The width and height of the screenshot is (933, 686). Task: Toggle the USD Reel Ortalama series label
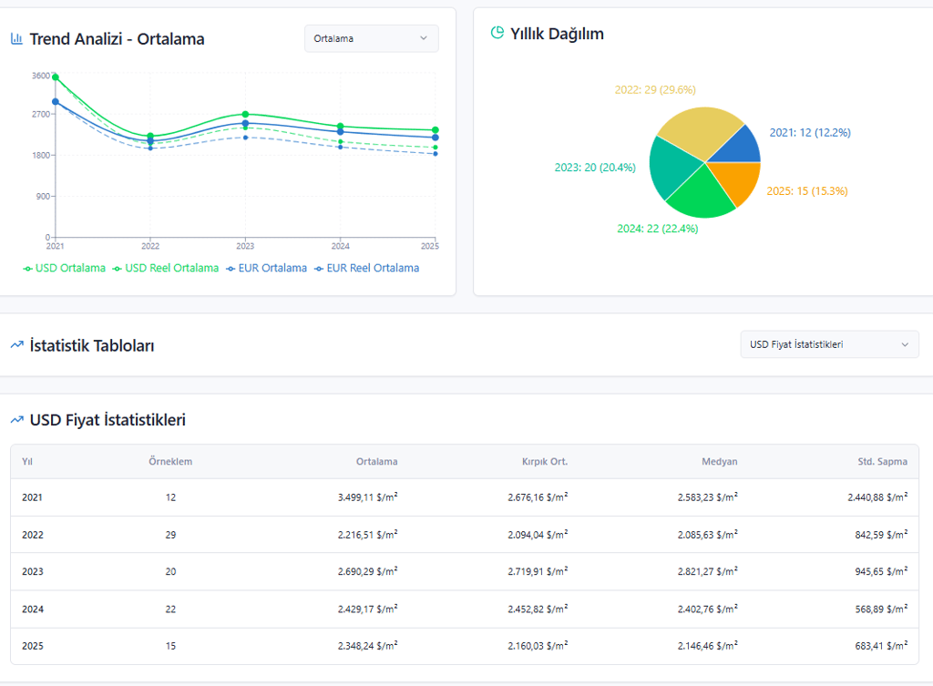point(172,269)
